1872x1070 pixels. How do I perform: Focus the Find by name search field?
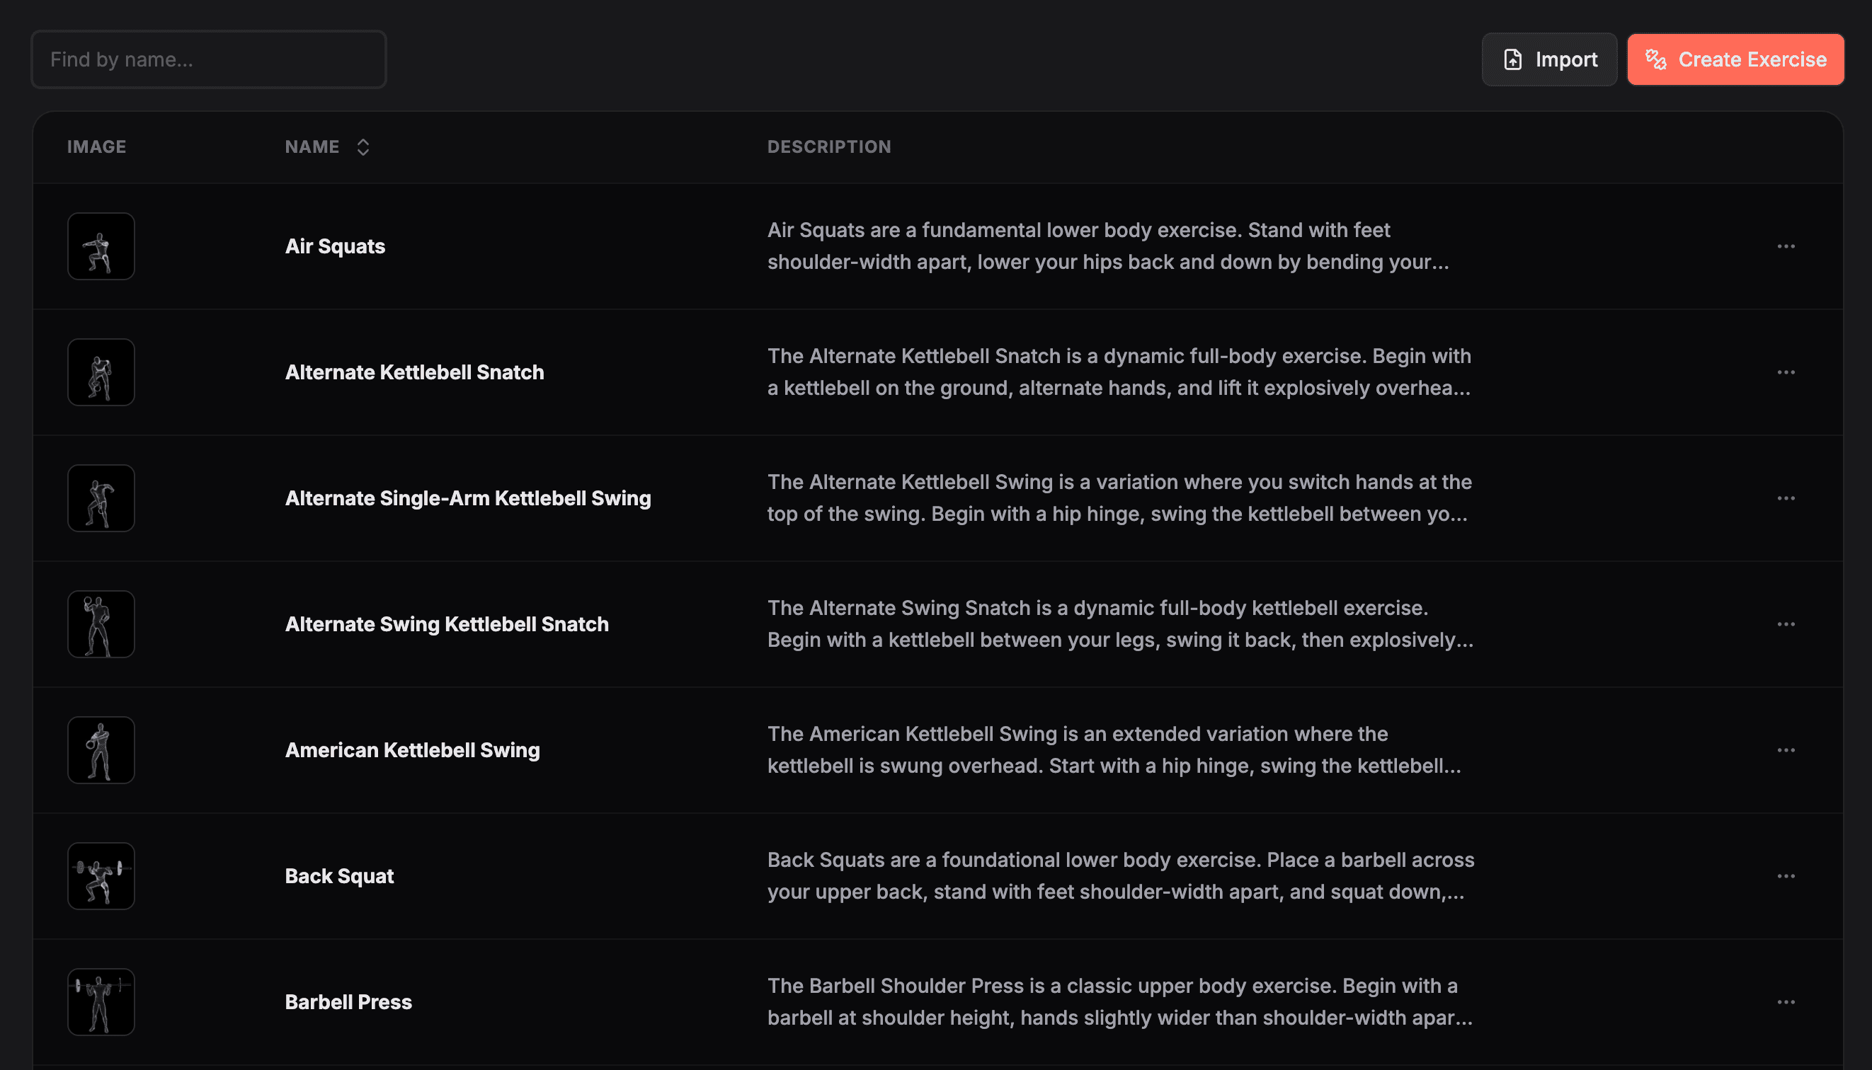point(208,59)
